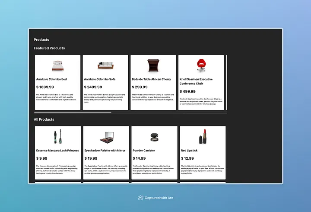Click the Red Lipstick product image
This screenshot has height=212, width=311.
(x=203, y=136)
